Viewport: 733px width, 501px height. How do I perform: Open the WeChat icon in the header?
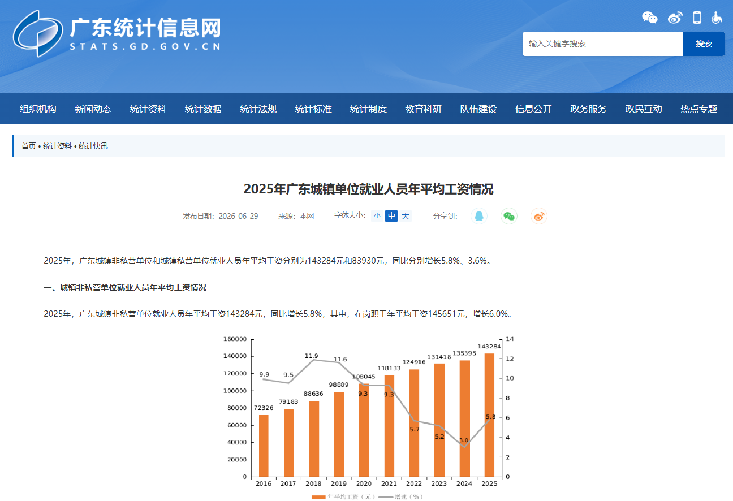coord(650,18)
